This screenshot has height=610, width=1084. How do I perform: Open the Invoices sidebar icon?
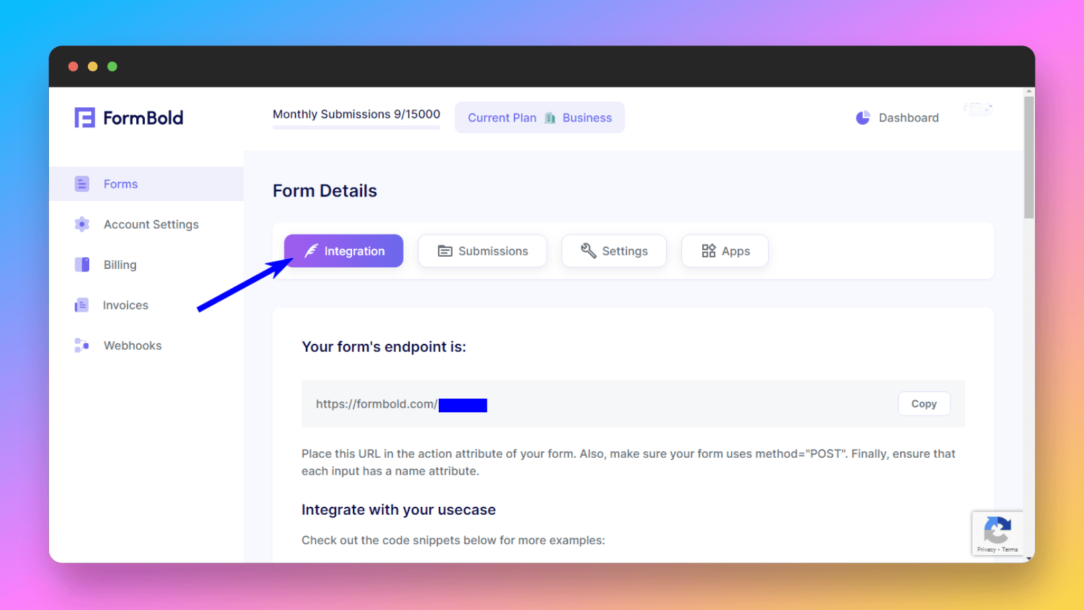tap(82, 306)
